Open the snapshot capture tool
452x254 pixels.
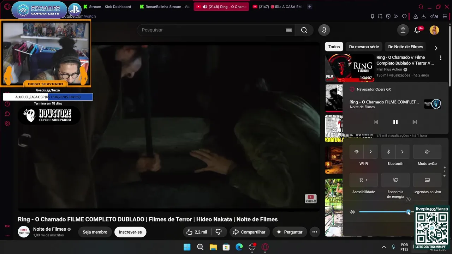(x=380, y=16)
